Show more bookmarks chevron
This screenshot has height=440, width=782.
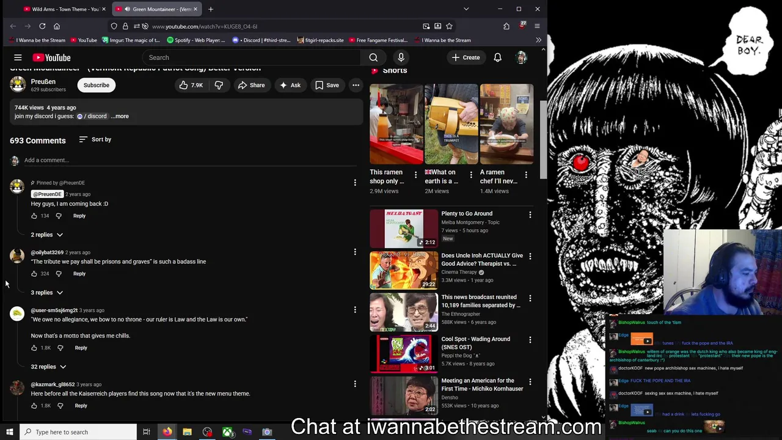538,40
